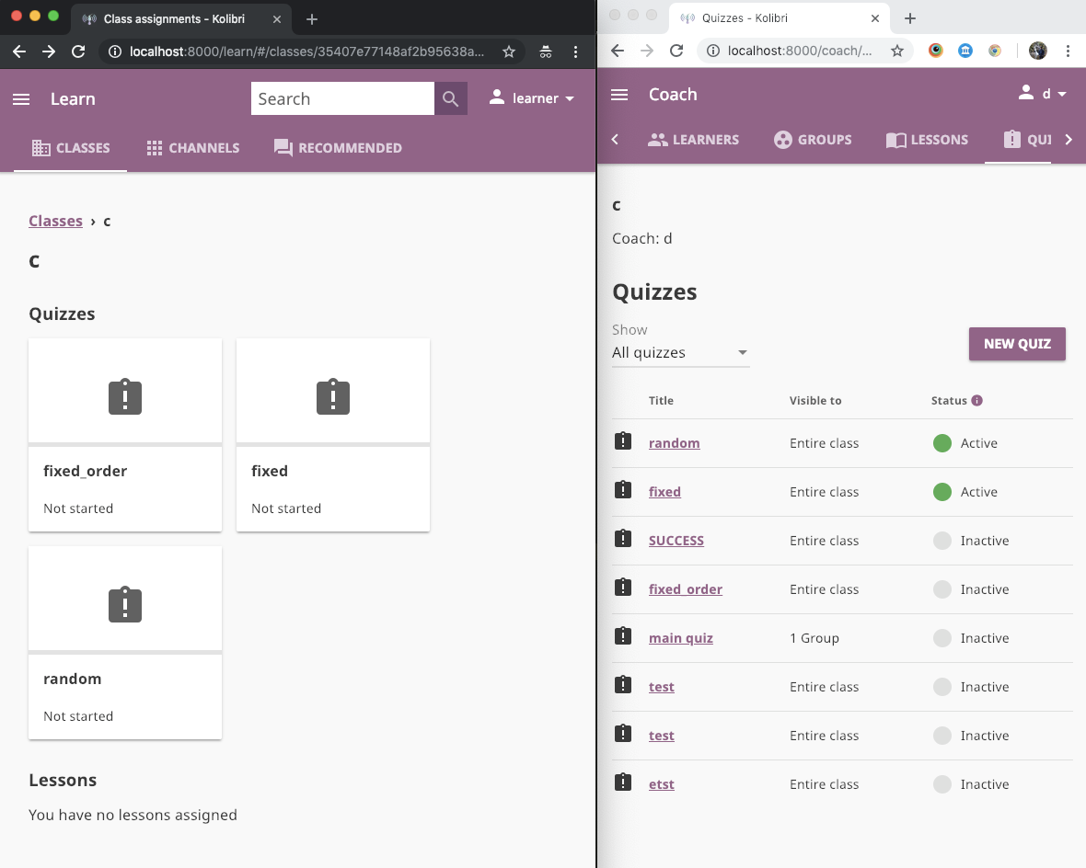
Task: Click the search magnifier icon
Action: [x=451, y=97]
